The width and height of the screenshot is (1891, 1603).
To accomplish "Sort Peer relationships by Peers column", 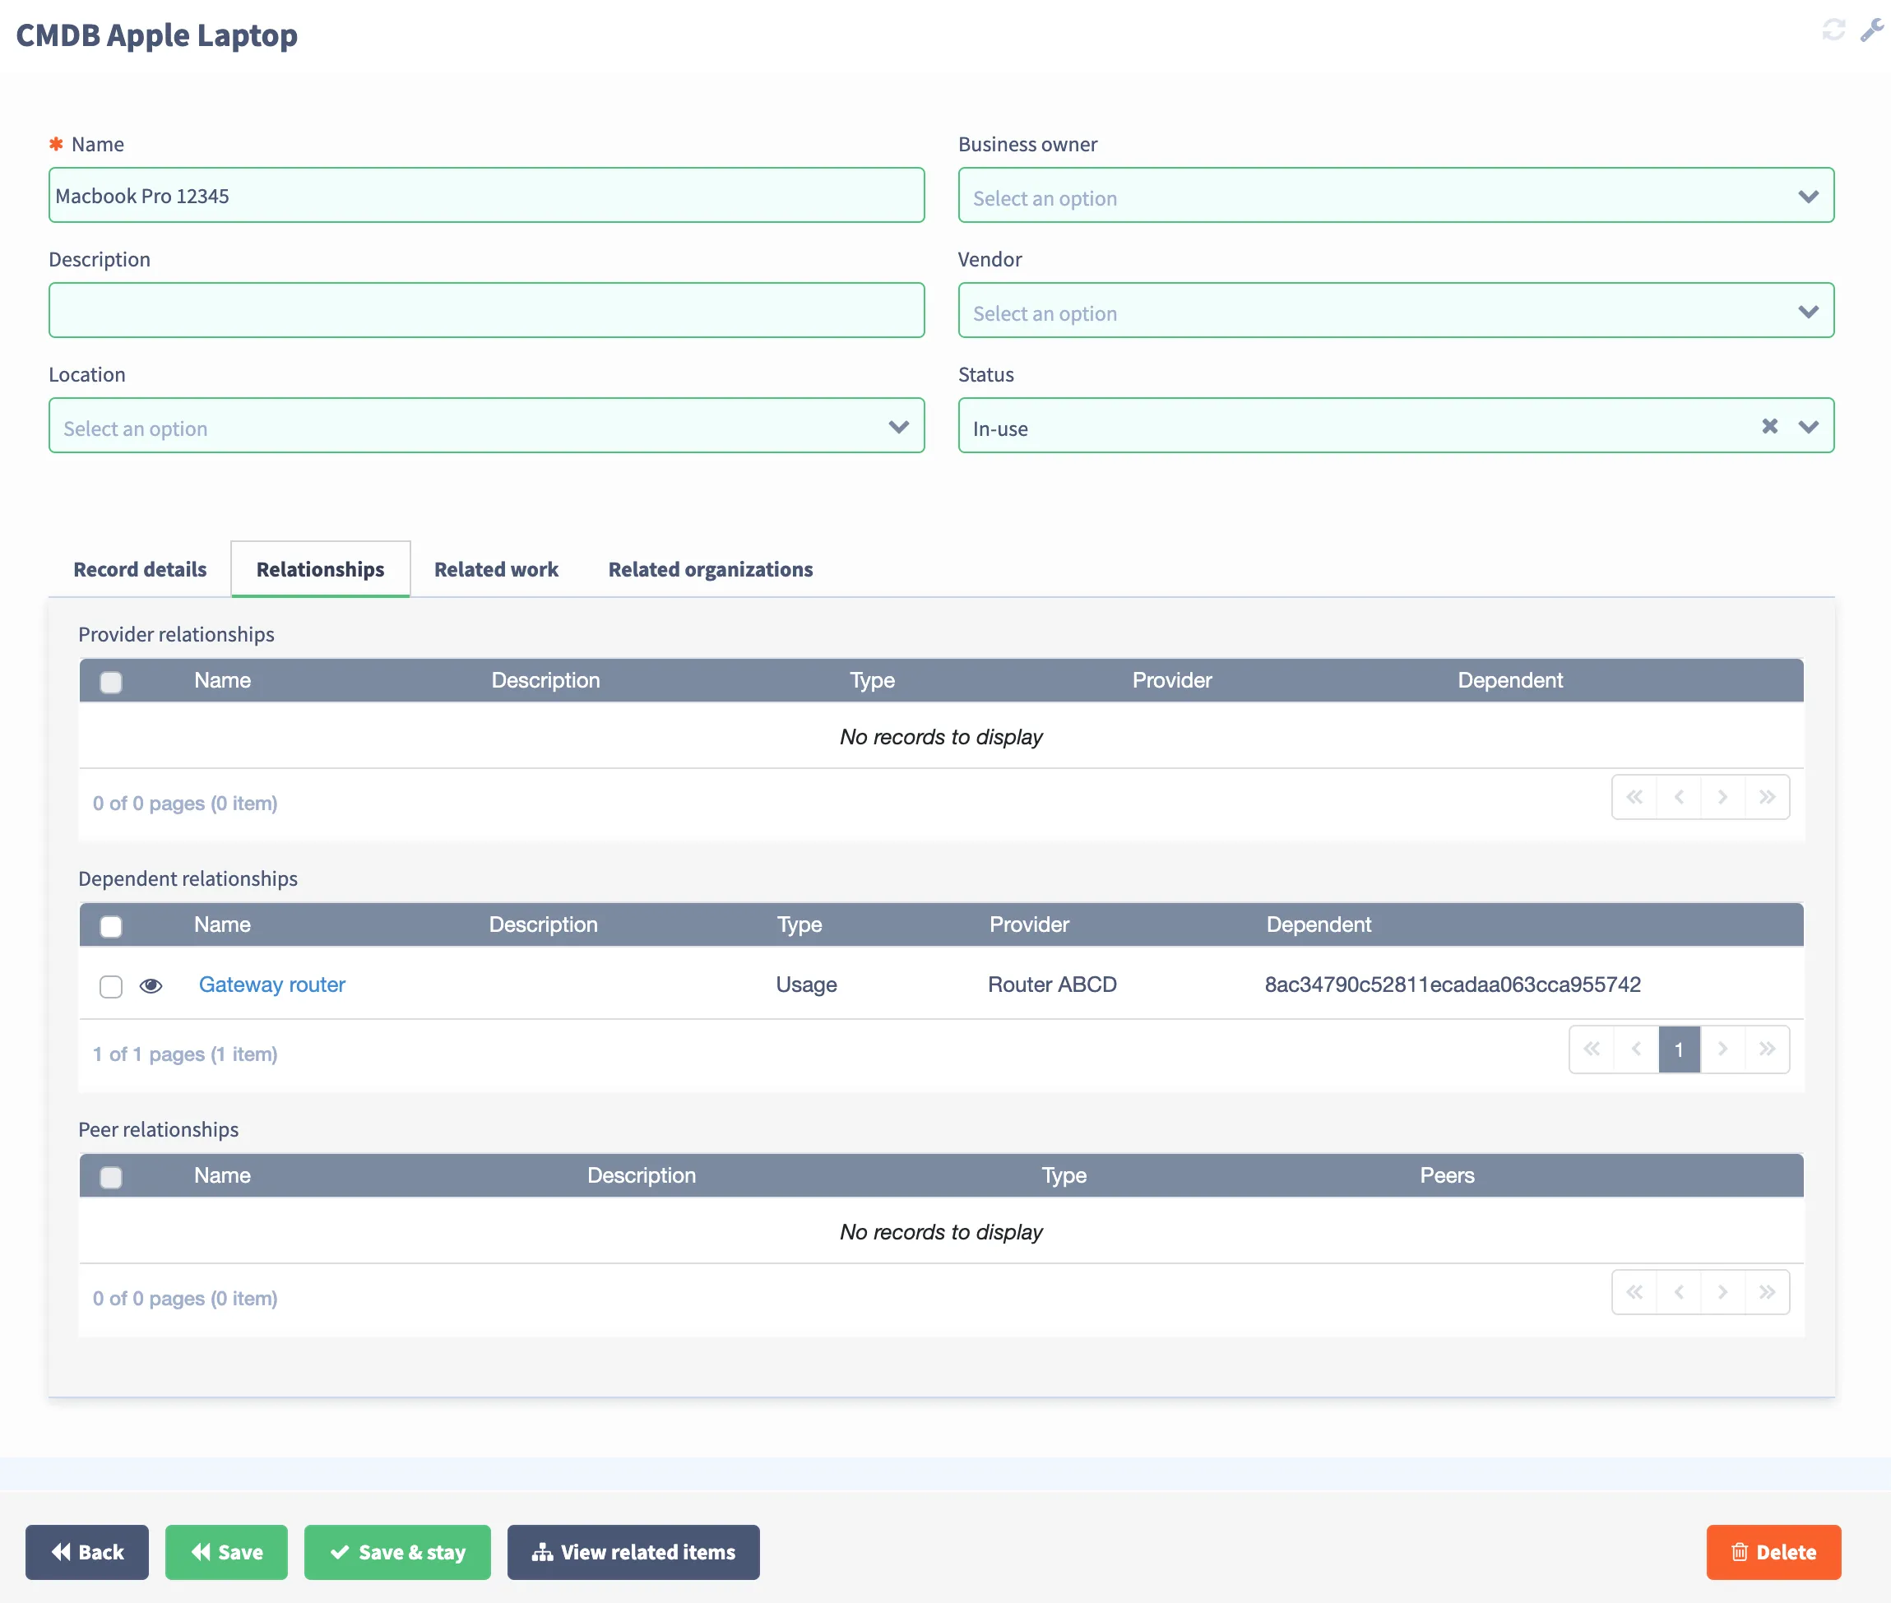I will (1447, 1176).
